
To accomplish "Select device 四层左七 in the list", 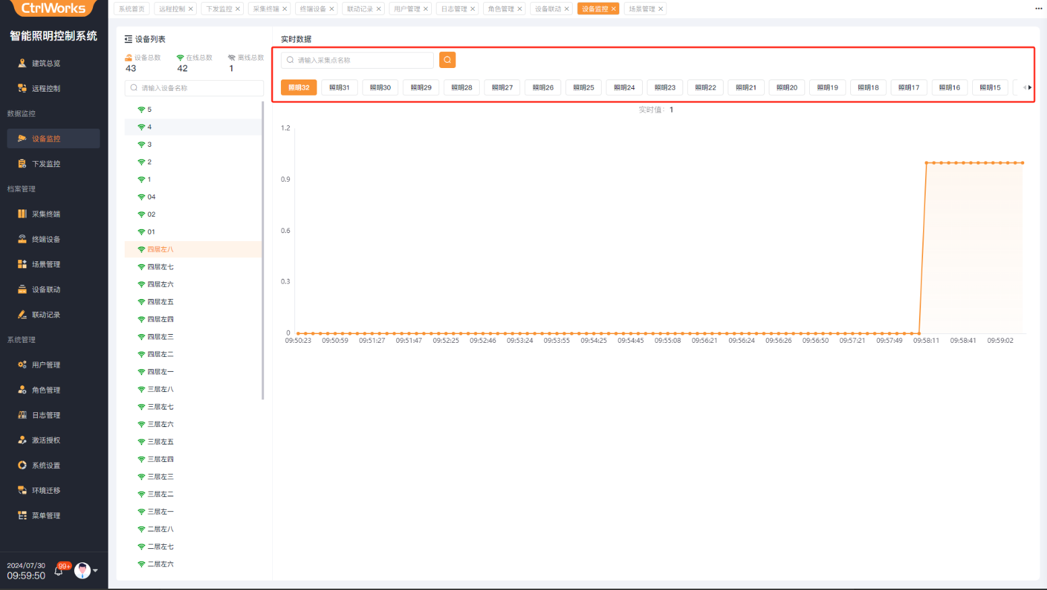I will (x=160, y=267).
